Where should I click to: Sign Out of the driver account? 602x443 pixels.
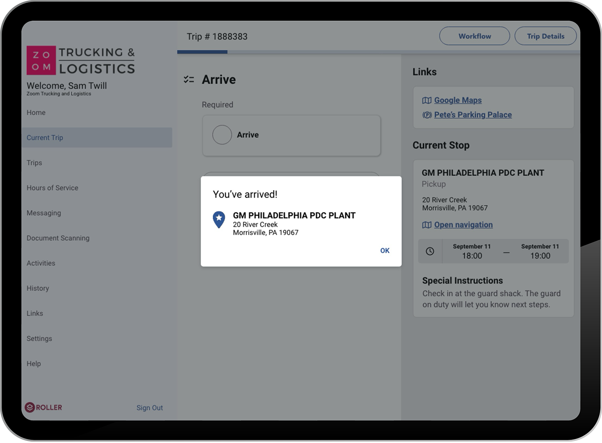coord(149,408)
